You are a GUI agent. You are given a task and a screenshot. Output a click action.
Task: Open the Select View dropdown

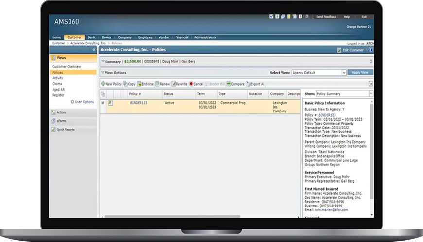coord(344,73)
